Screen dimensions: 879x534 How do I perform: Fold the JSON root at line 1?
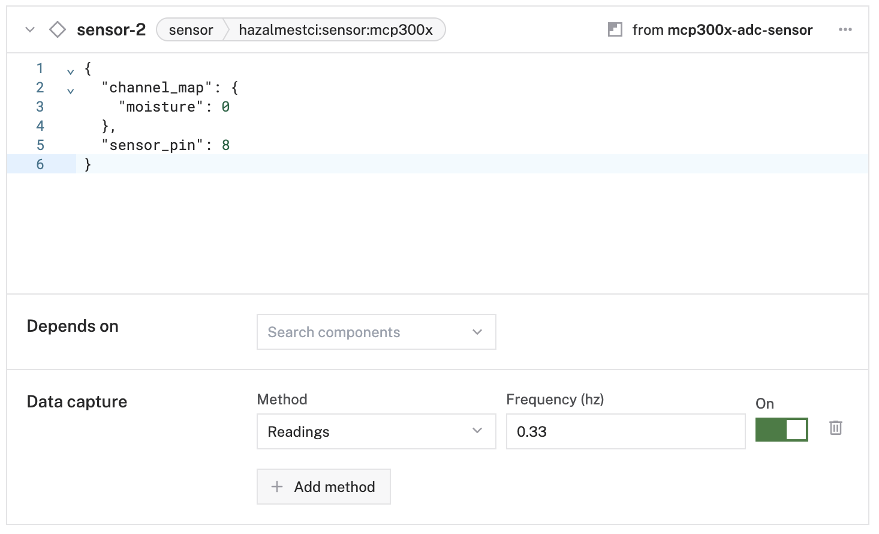[71, 72]
